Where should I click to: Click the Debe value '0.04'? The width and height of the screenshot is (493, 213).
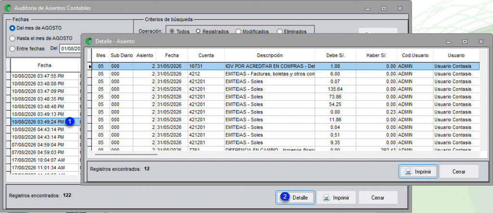tap(336, 127)
